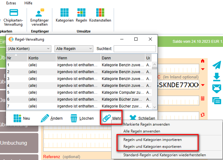Screen dimensions: 223x160
Task: Open red dropdown arrow beside BIC field
Action: click(x=203, y=85)
